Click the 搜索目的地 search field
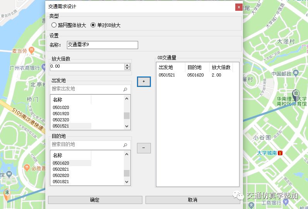308x209 pixels. pyautogui.click(x=86, y=145)
